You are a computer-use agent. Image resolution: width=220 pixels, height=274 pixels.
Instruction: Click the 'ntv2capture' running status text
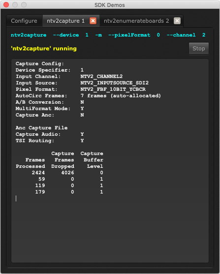44,48
